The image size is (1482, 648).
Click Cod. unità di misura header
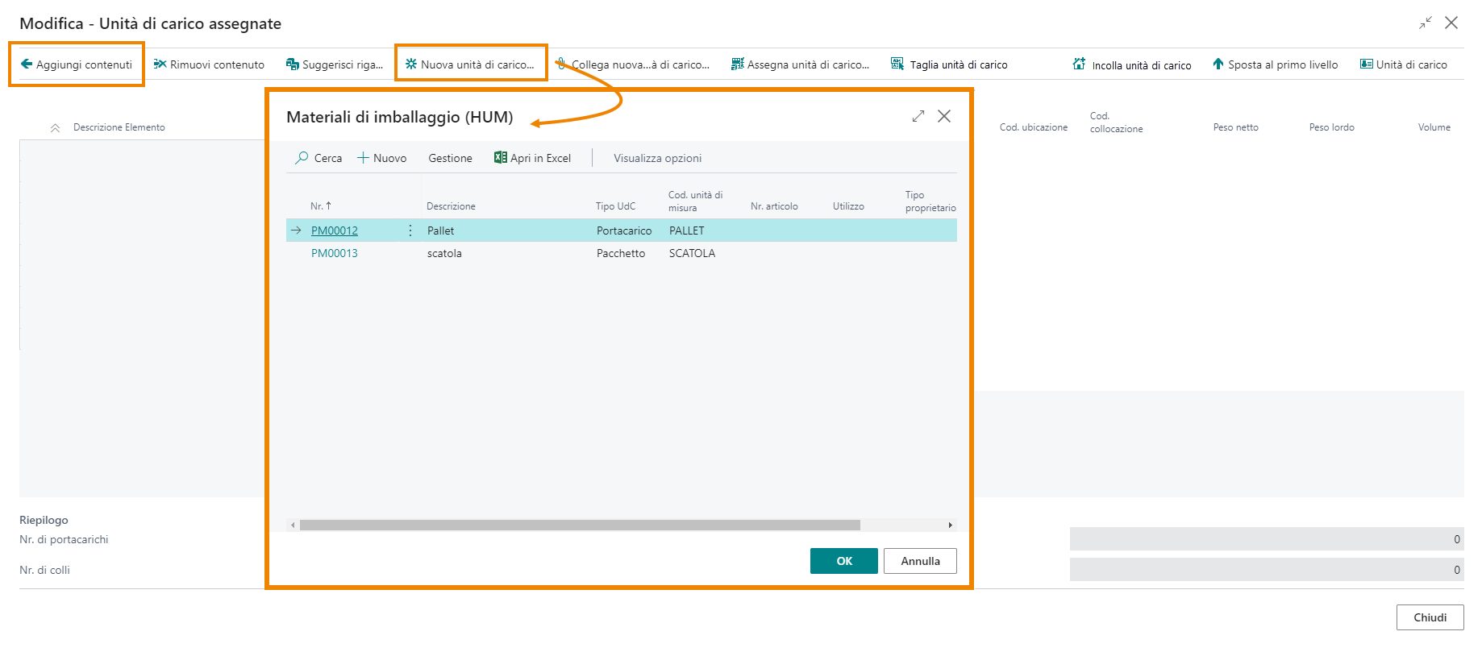695,201
